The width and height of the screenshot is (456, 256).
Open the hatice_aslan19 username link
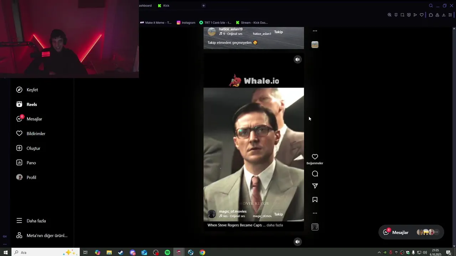tap(231, 29)
